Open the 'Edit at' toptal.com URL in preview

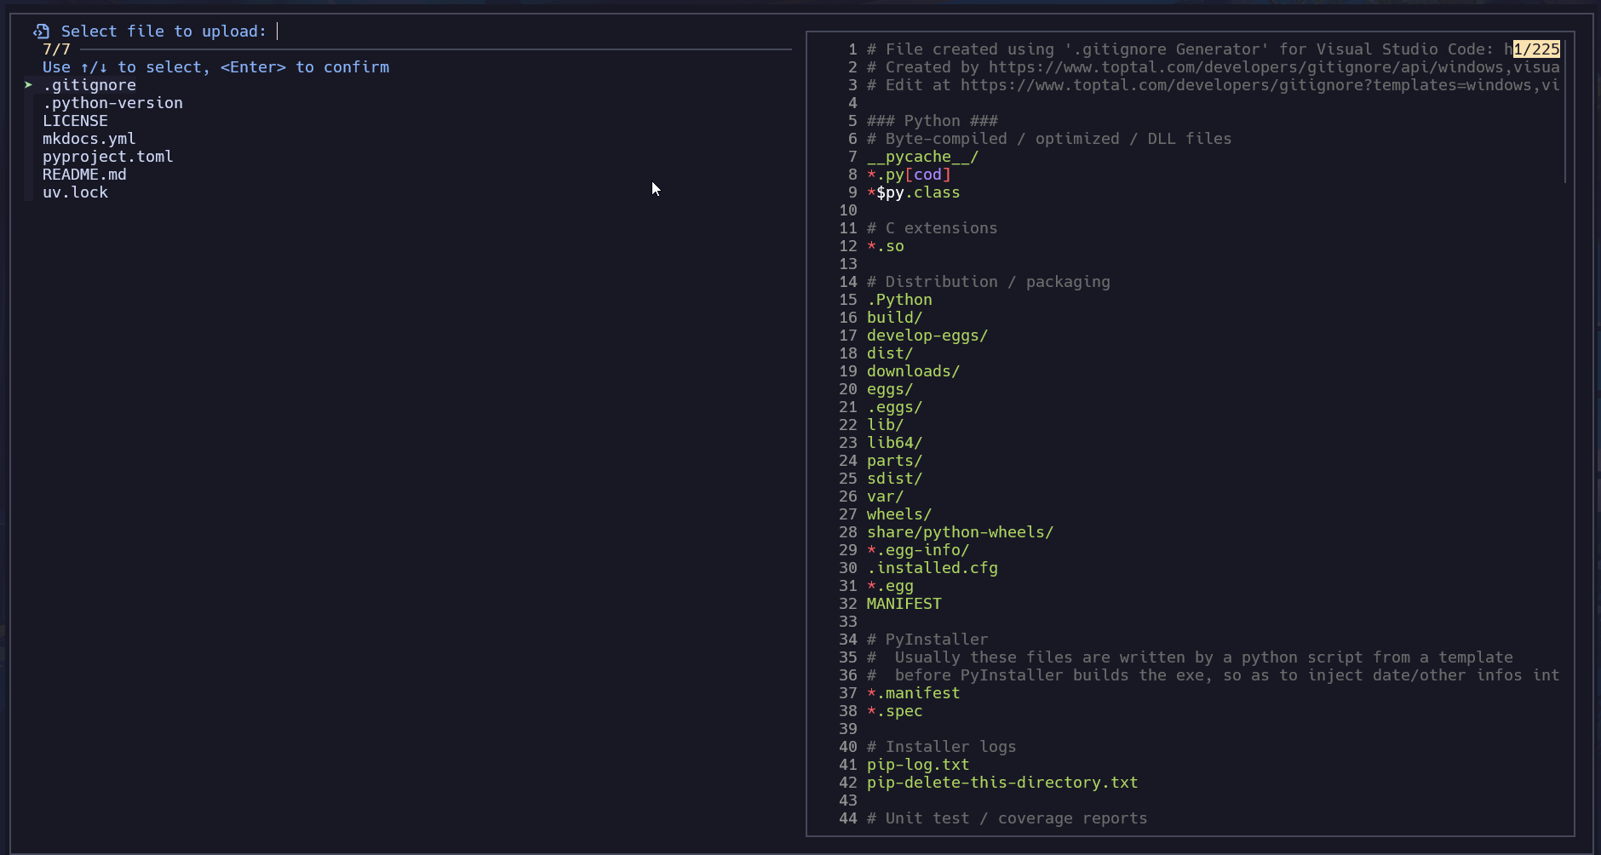pyautogui.click(x=1259, y=85)
